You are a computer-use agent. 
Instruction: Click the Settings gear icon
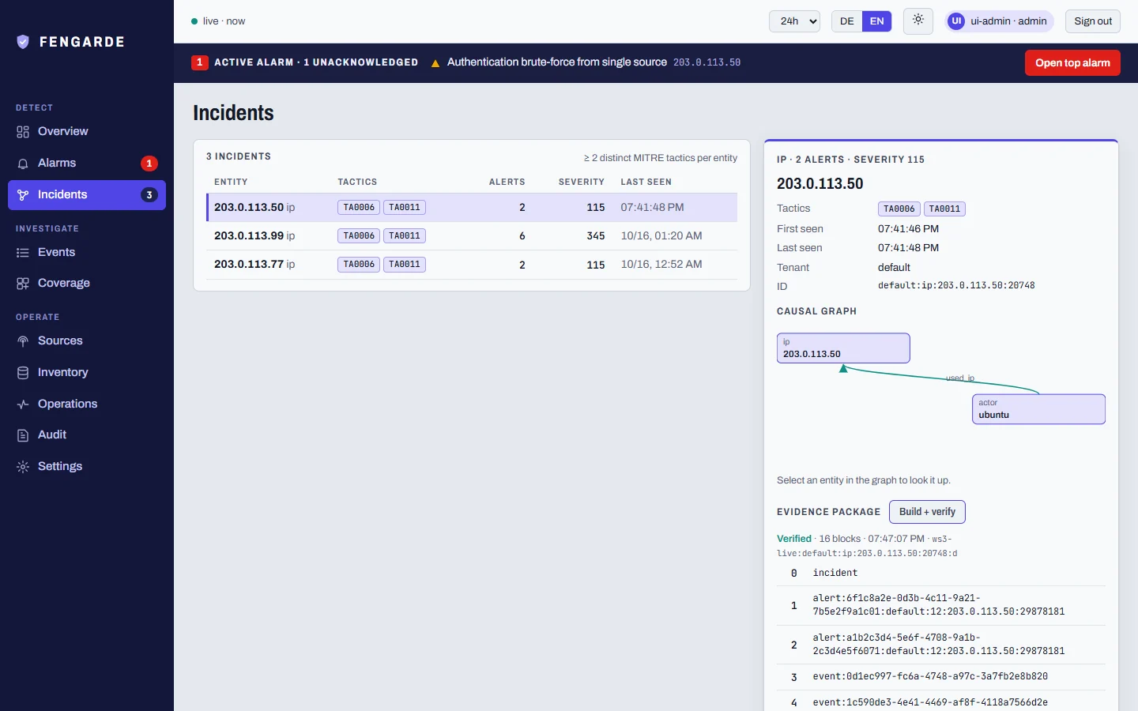pos(23,467)
